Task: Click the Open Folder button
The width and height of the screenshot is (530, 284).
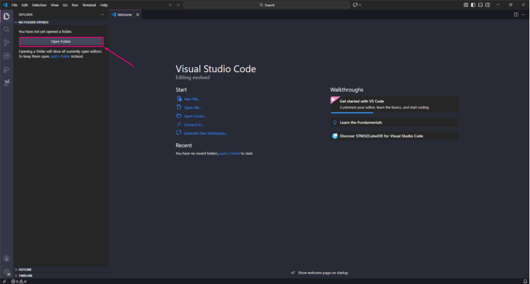Action: [x=61, y=42]
